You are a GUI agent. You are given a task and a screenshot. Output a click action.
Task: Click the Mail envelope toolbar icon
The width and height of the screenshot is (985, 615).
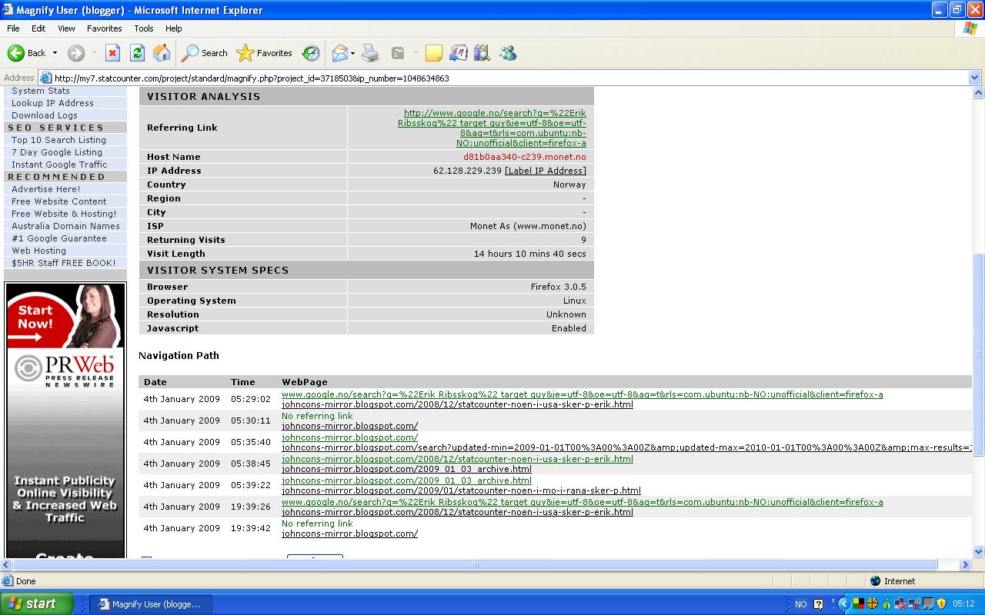point(339,53)
